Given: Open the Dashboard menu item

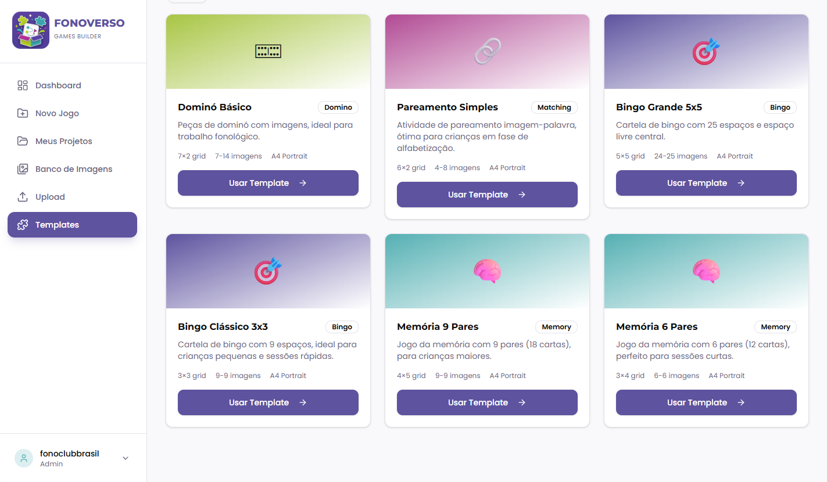Looking at the screenshot, I should [x=72, y=85].
